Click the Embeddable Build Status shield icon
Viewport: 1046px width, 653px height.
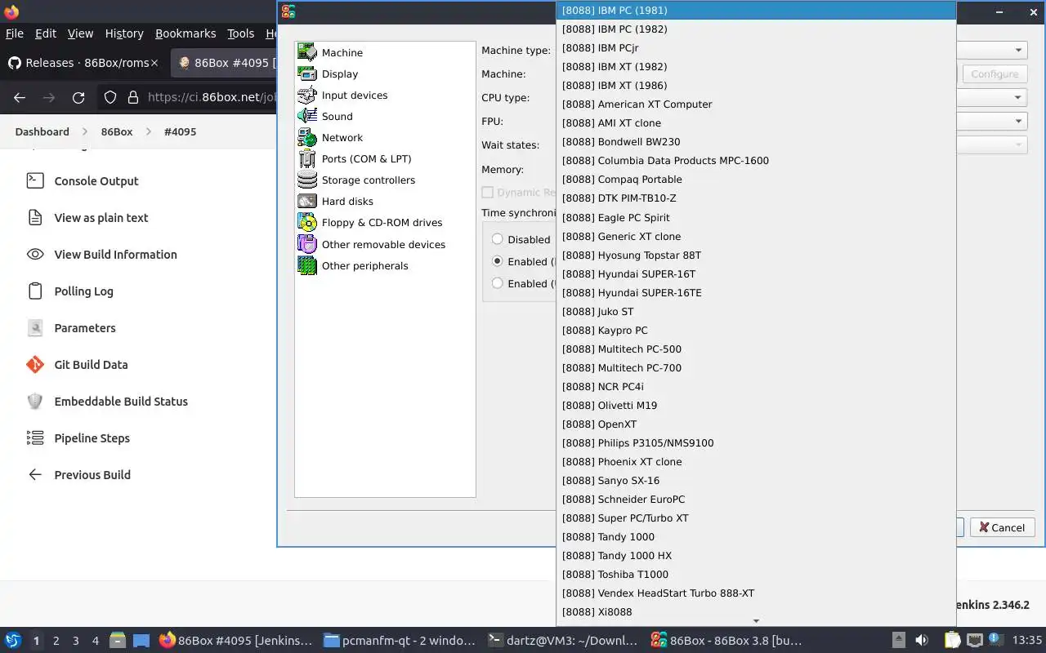[35, 401]
